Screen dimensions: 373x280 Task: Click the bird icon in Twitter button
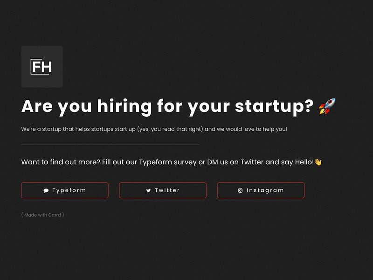pos(148,190)
